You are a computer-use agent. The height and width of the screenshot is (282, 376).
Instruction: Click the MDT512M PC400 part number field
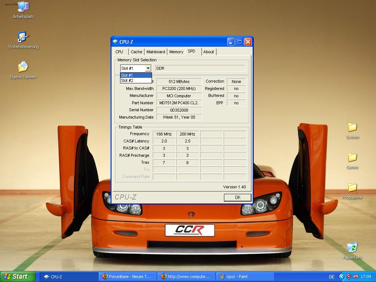(x=179, y=103)
